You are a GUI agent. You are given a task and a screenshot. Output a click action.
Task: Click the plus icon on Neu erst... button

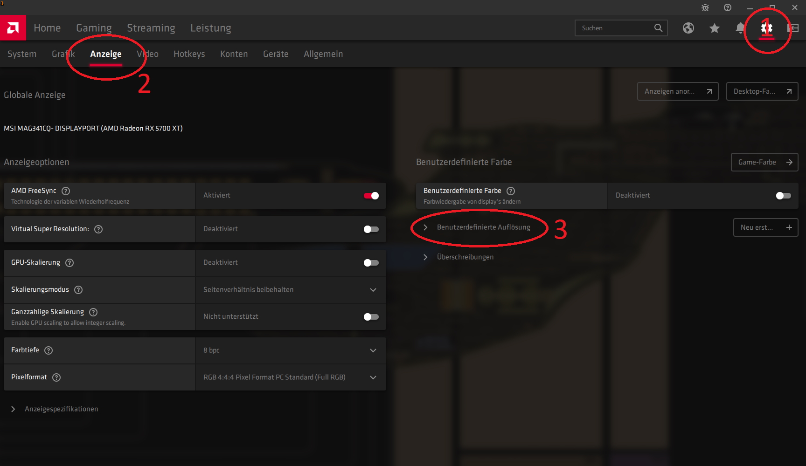pos(789,227)
